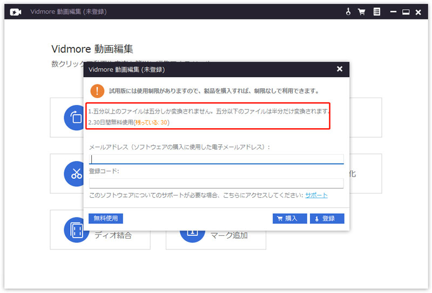Close the Vidmore main window
This screenshot has height=293, width=432.
(x=418, y=12)
